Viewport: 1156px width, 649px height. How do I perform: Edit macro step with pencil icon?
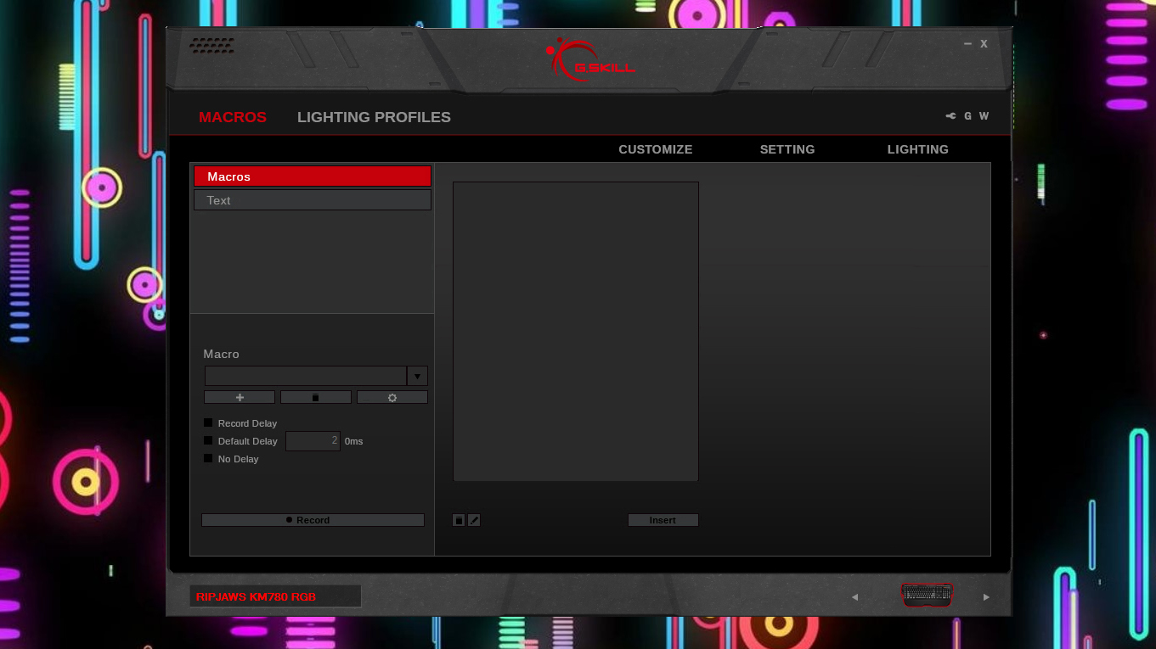pyautogui.click(x=475, y=520)
